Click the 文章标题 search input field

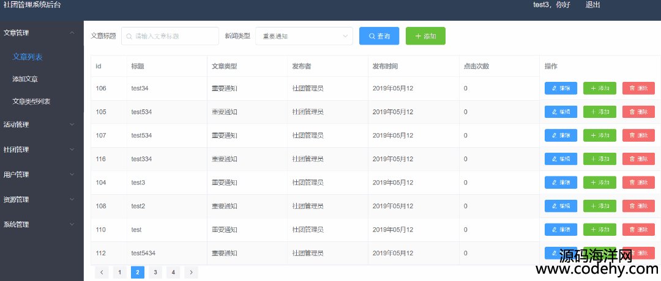click(170, 36)
